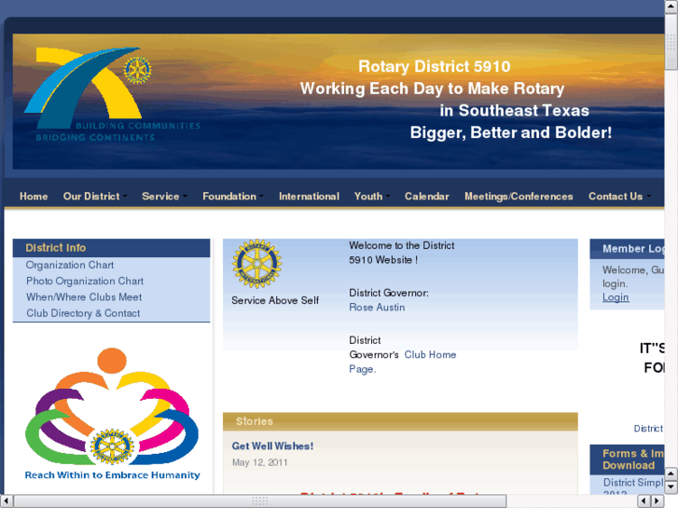This screenshot has width=678, height=508.
Task: Click the Member Login panel header
Action: pos(627,249)
